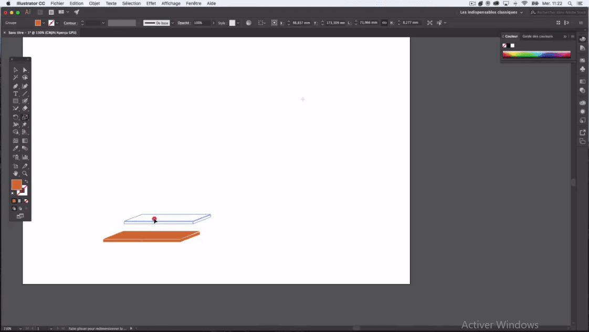The width and height of the screenshot is (589, 332).
Task: Expand the collapsed color panel group
Action: (x=564, y=36)
